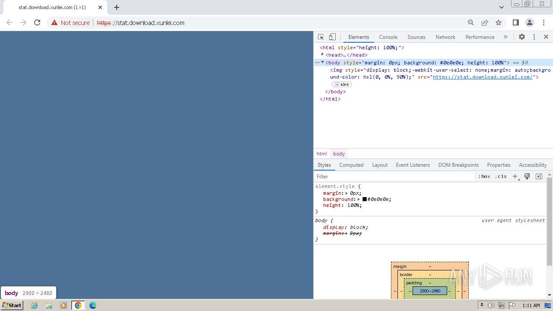Open the Event Listeners pane
553x311 pixels.
tap(413, 165)
